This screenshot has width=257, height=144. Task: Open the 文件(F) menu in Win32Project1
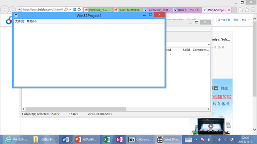pos(20,21)
